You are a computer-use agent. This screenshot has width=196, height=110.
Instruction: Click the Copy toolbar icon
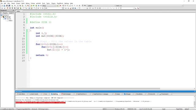20,5
